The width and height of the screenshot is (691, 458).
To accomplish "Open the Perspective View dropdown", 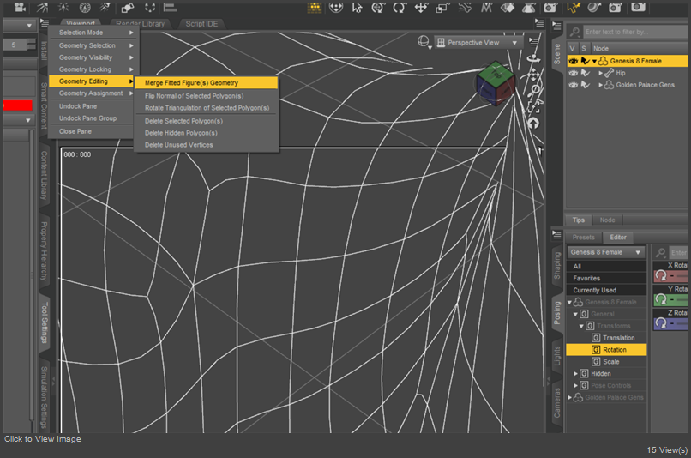I will [x=478, y=42].
